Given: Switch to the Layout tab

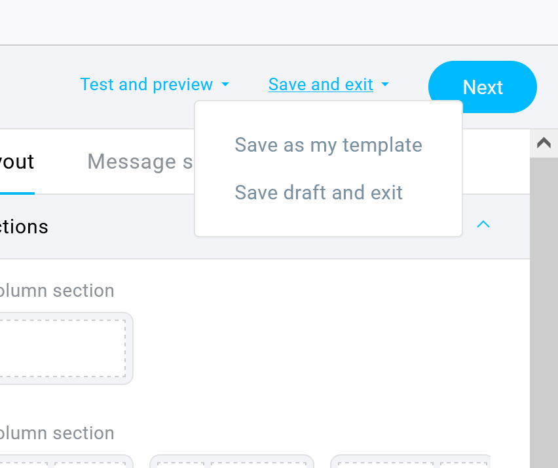Looking at the screenshot, I should coord(16,161).
